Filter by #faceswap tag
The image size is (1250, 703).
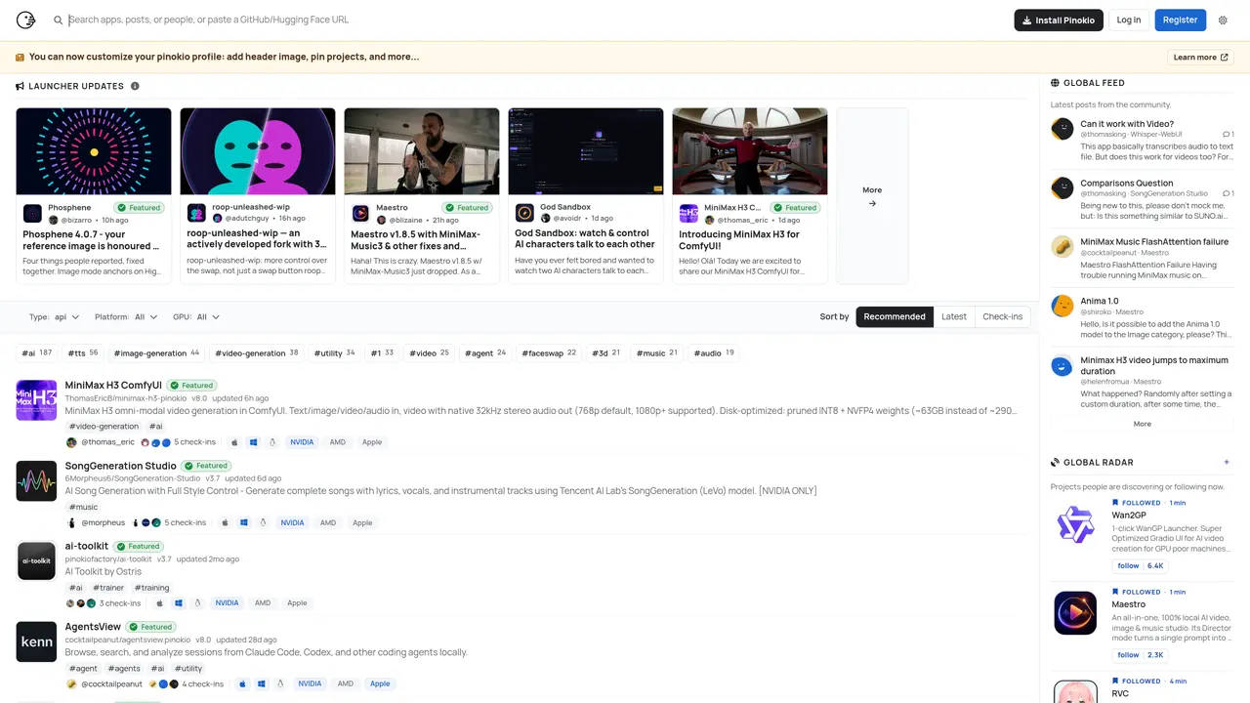click(x=549, y=352)
